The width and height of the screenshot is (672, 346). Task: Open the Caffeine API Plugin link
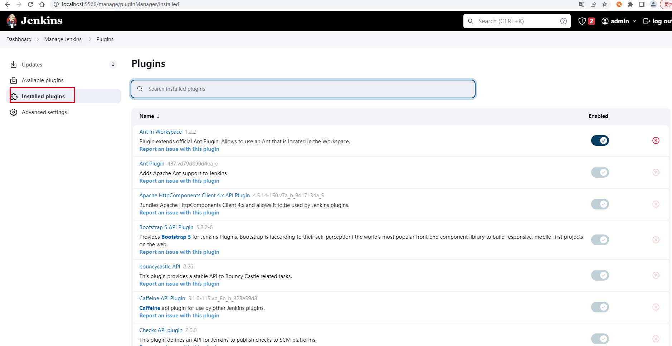pos(162,298)
